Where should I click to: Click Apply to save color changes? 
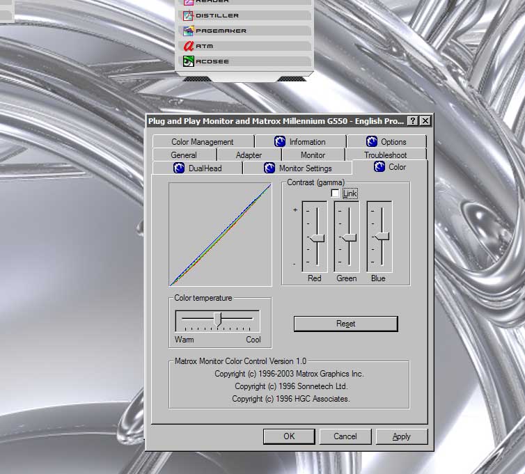click(x=402, y=436)
